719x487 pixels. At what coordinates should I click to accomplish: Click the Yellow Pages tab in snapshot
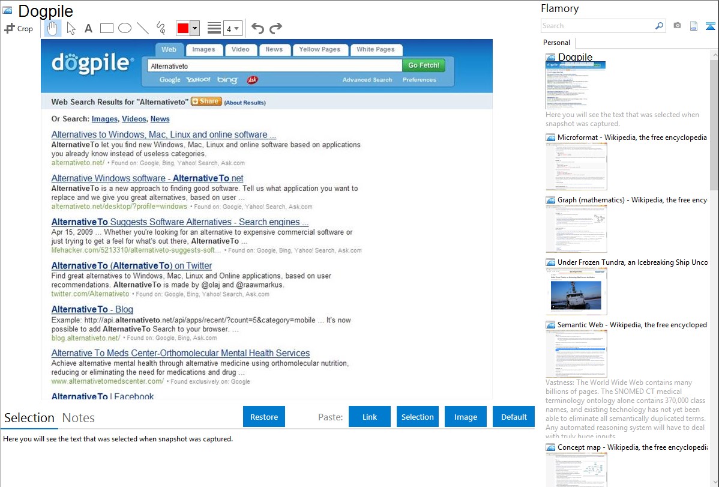320,49
